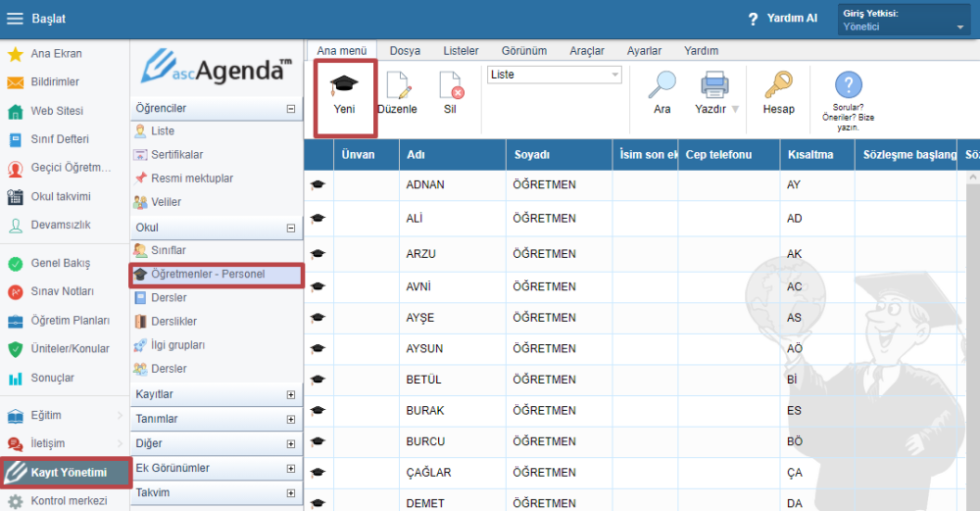Viewport: 980px width, 511px height.
Task: Click the table vertical scrollbar
Action: (x=972, y=341)
